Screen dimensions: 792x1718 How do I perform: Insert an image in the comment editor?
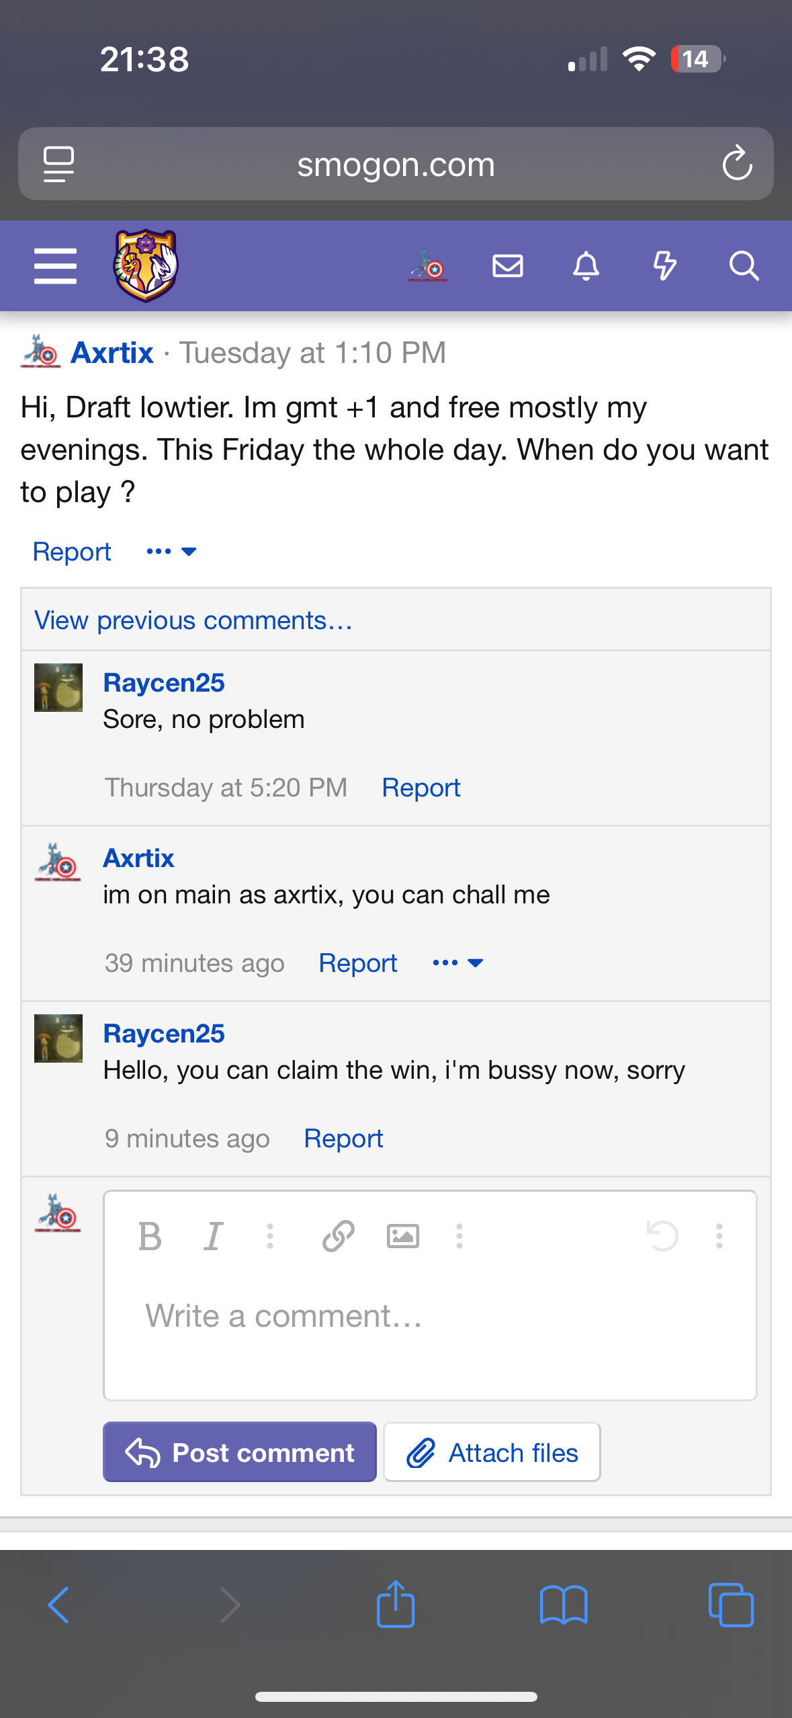[402, 1236]
